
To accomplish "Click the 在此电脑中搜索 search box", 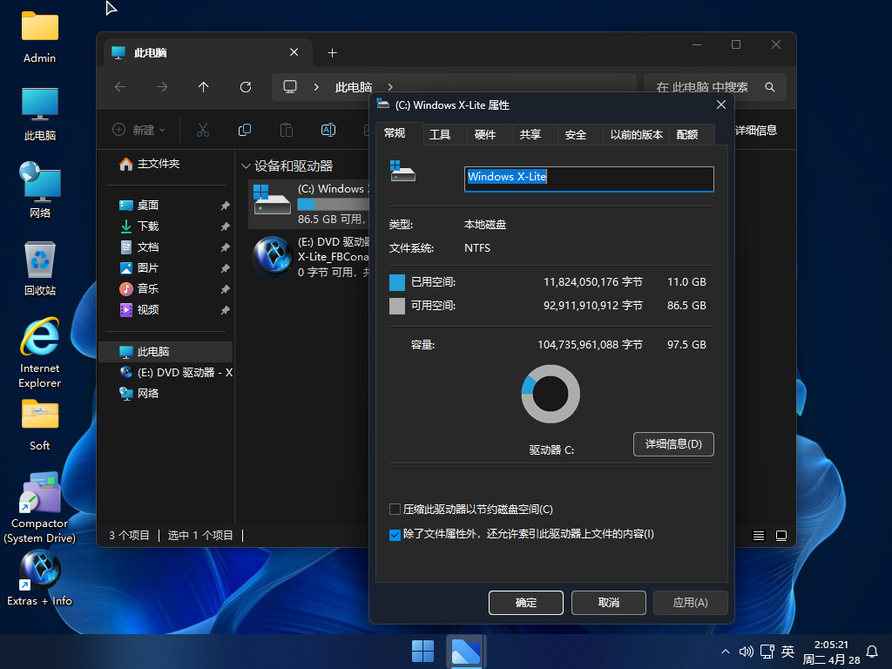I will tap(715, 87).
